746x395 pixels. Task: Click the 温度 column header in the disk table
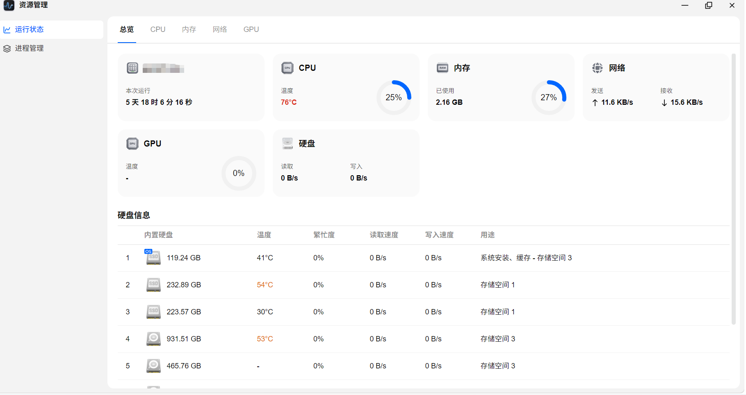[x=264, y=235]
